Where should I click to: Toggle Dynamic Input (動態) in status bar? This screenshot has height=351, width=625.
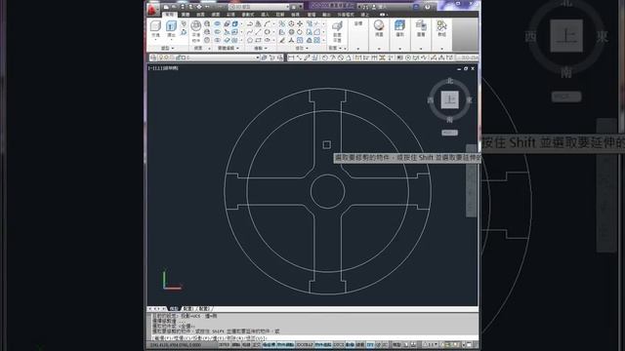[350, 344]
